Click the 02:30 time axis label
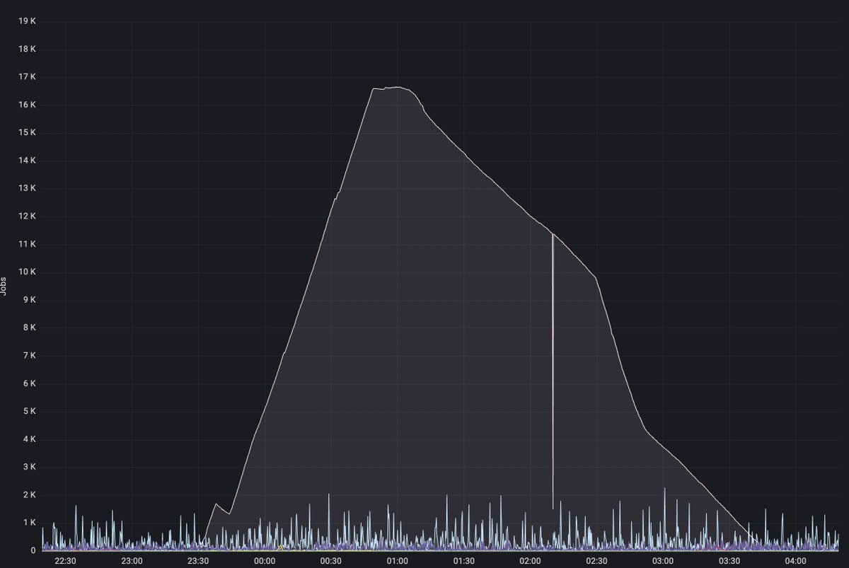Screen dimensions: 849x568 pyautogui.click(x=596, y=561)
